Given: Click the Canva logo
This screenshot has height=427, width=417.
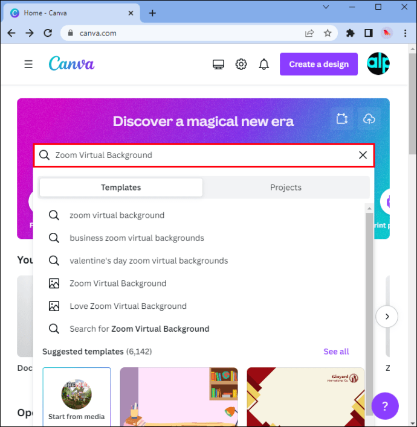Looking at the screenshot, I should point(71,64).
